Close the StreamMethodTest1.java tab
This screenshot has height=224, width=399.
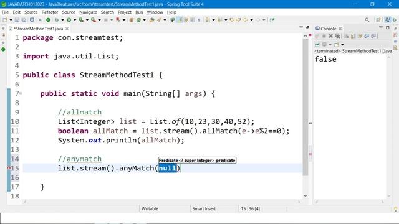pyautogui.click(x=67, y=29)
